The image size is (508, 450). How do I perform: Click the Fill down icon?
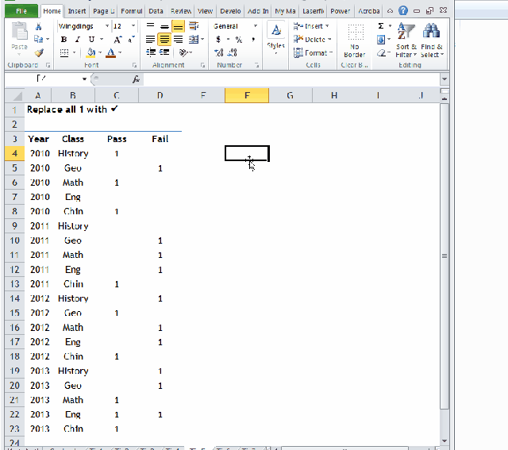tap(381, 40)
